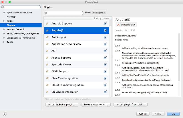Select Keymap in the sidebar

pyautogui.click(x=11, y=17)
